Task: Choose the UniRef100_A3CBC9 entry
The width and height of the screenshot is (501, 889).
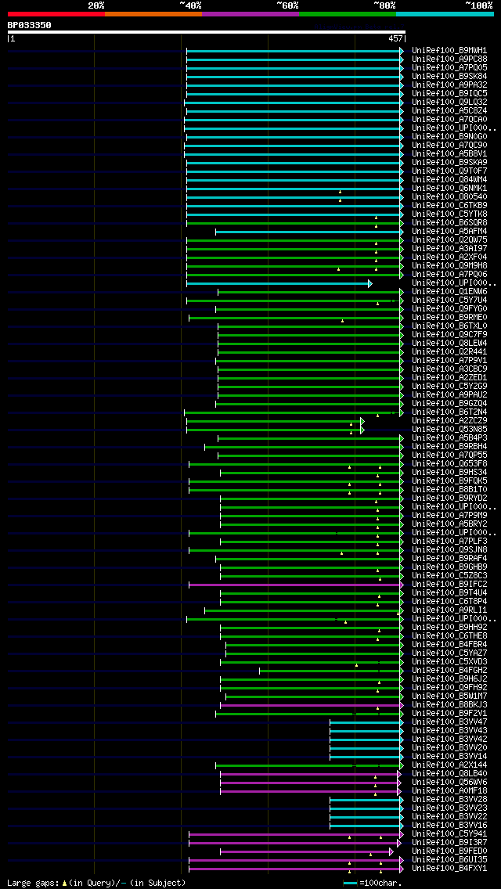Action: (449, 369)
